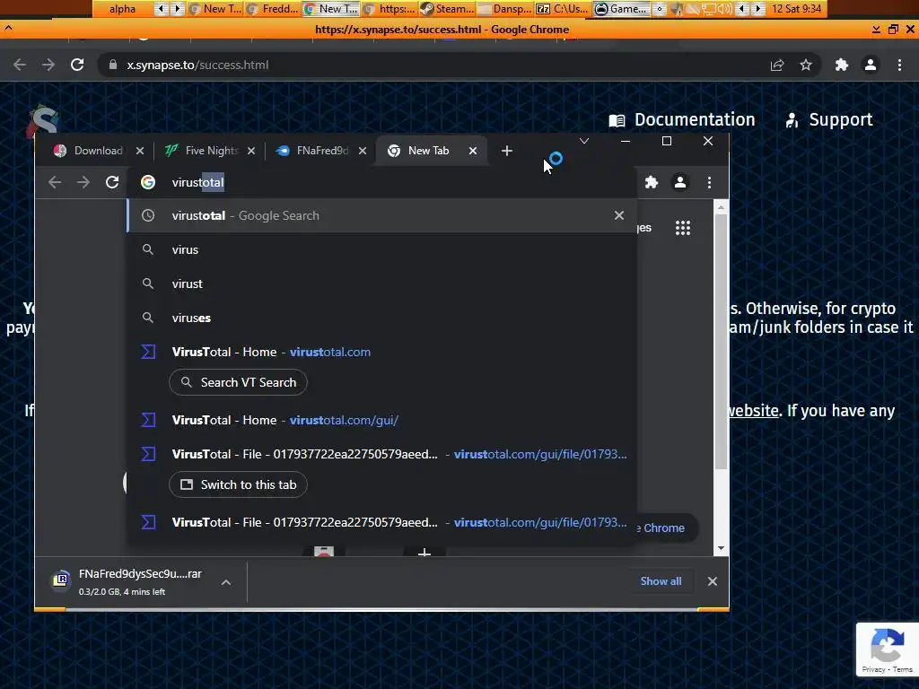Image resolution: width=919 pixels, height=689 pixels.
Task: Click Search VT Search button
Action: coord(238,382)
